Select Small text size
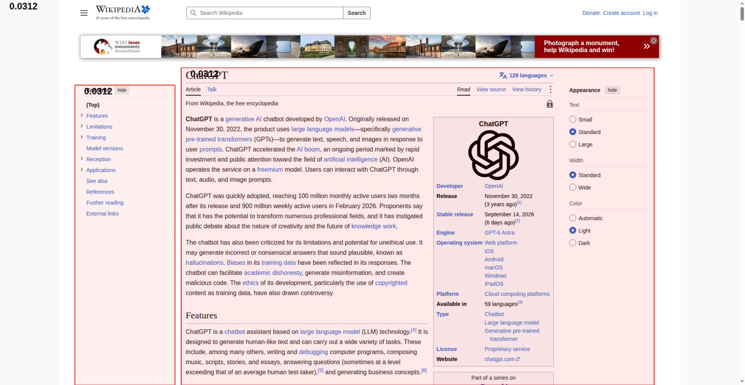The height and width of the screenshot is (385, 745). pyautogui.click(x=573, y=120)
